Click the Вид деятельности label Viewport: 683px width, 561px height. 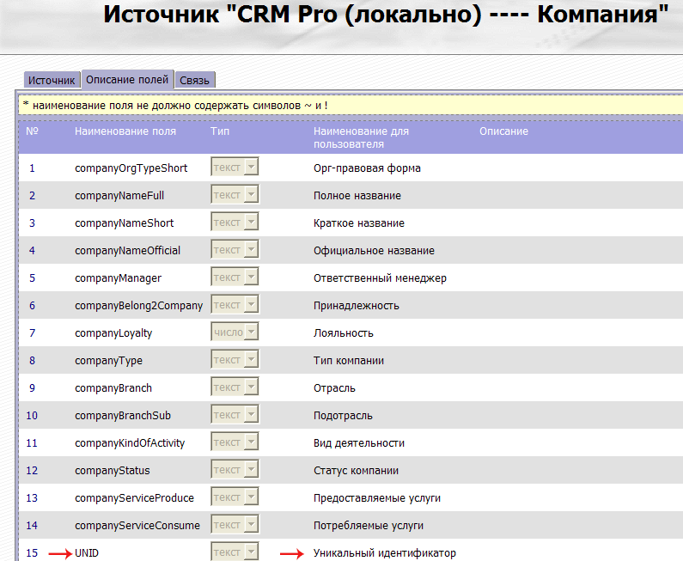pos(359,442)
